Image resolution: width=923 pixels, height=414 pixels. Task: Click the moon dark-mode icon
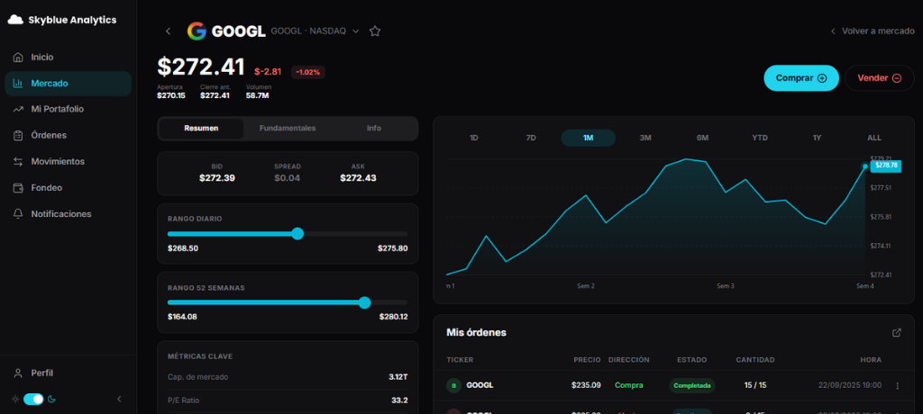coord(51,400)
